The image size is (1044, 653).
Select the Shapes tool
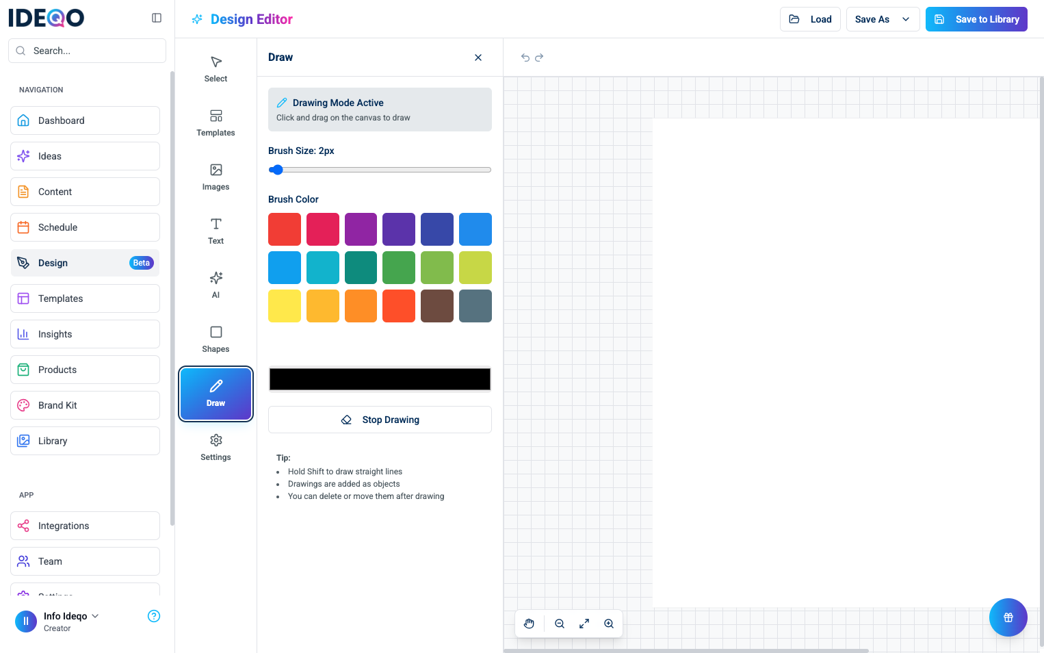[216, 339]
